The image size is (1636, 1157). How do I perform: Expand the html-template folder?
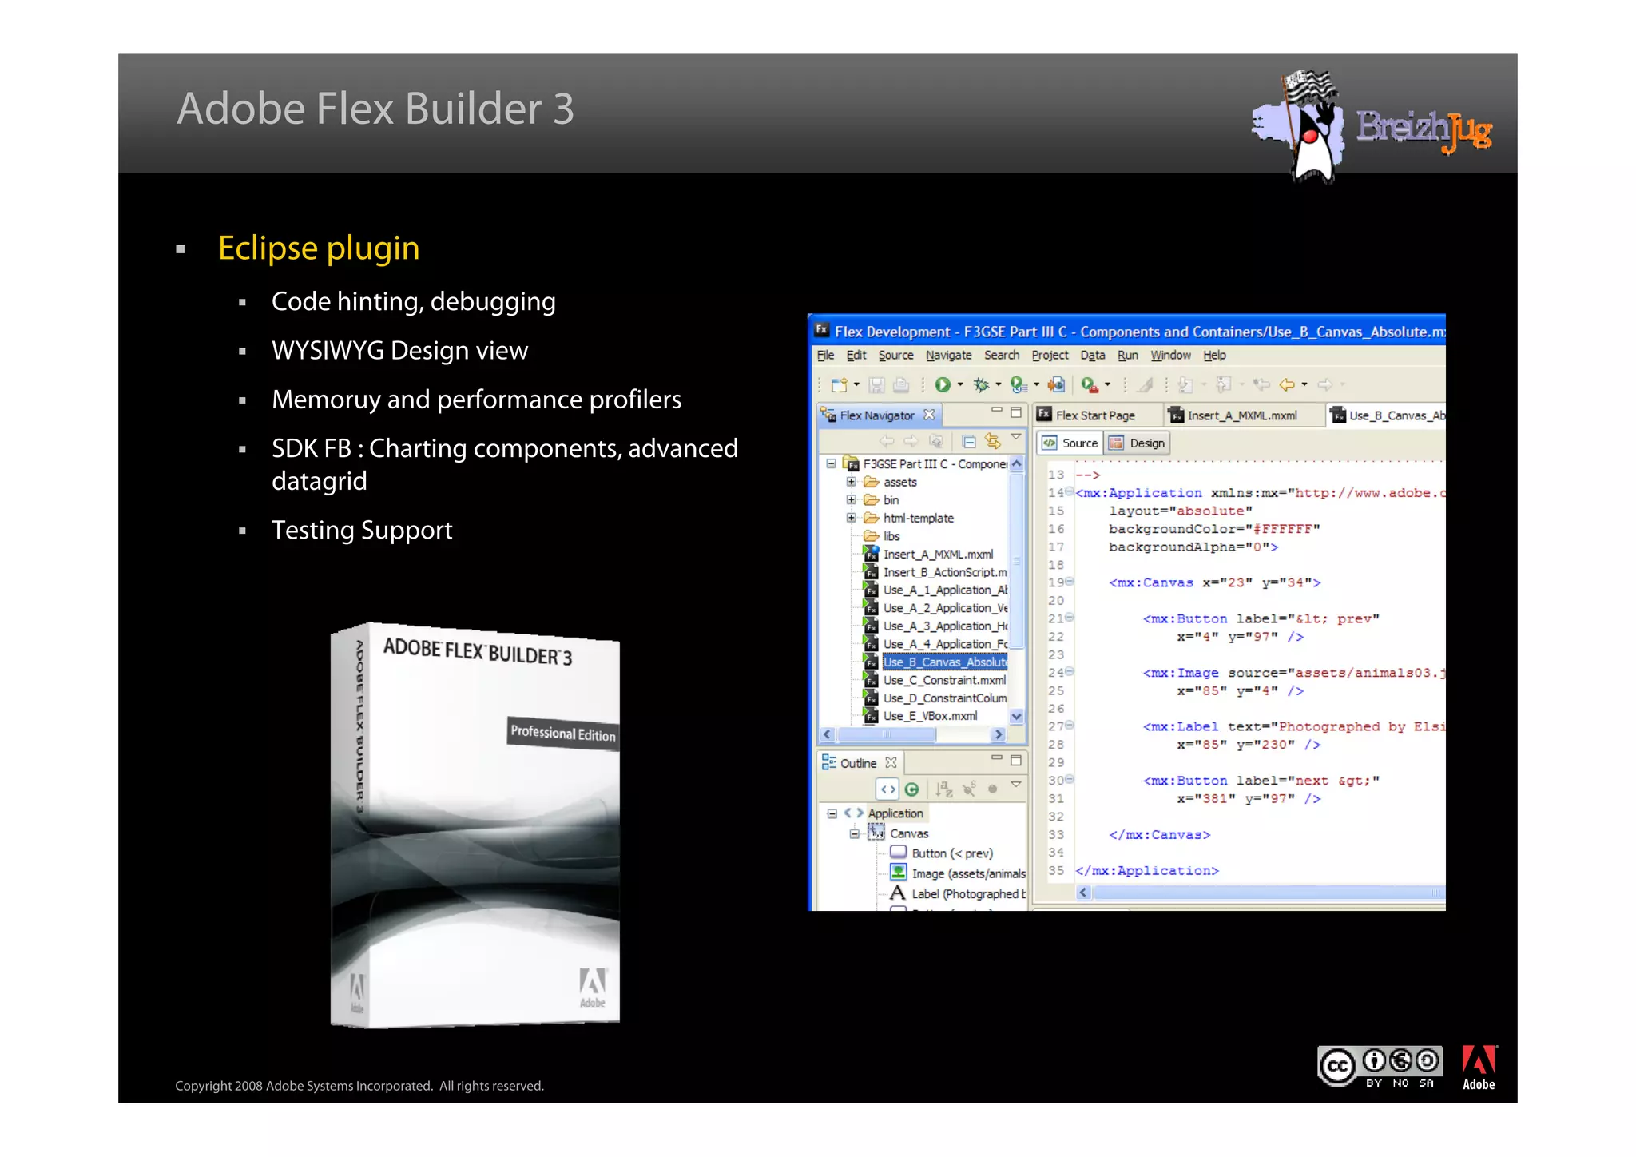coord(852,518)
